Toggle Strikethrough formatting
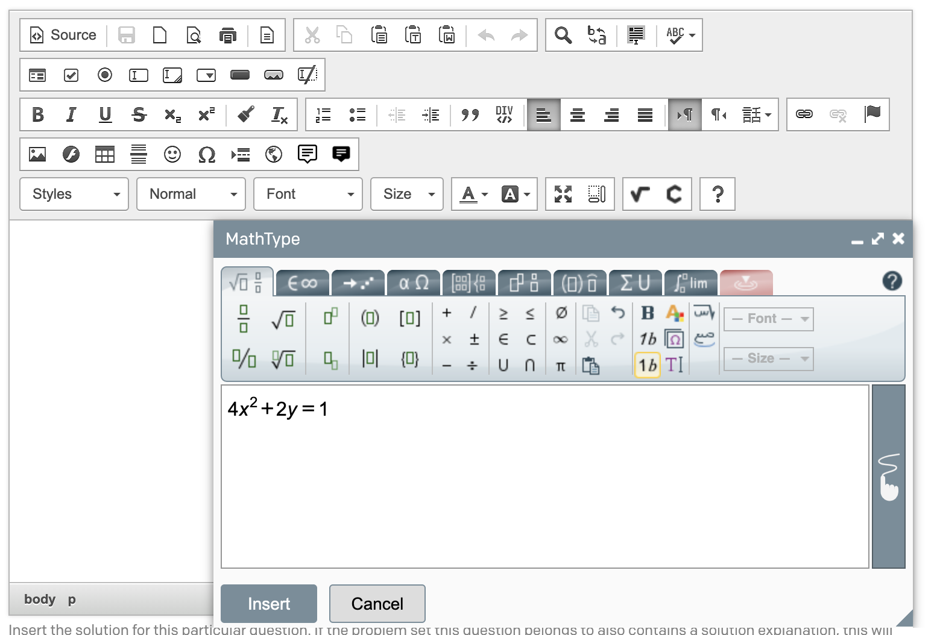Viewport: 937px width, 635px height. tap(139, 114)
